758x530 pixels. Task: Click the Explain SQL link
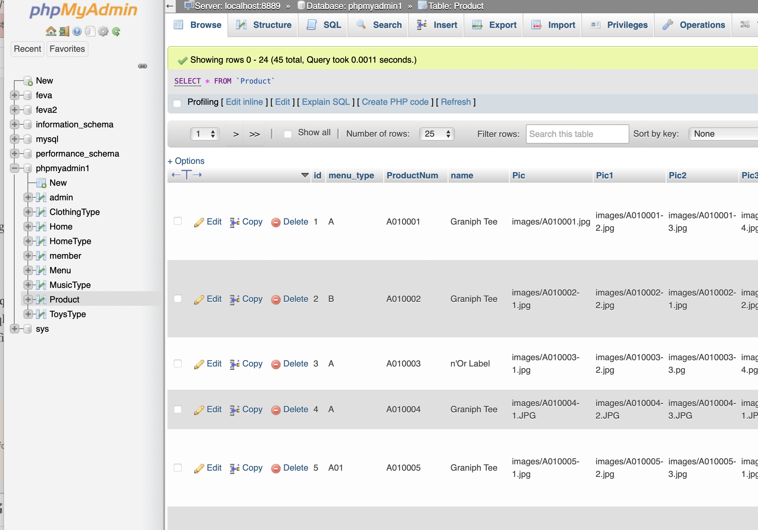[326, 102]
